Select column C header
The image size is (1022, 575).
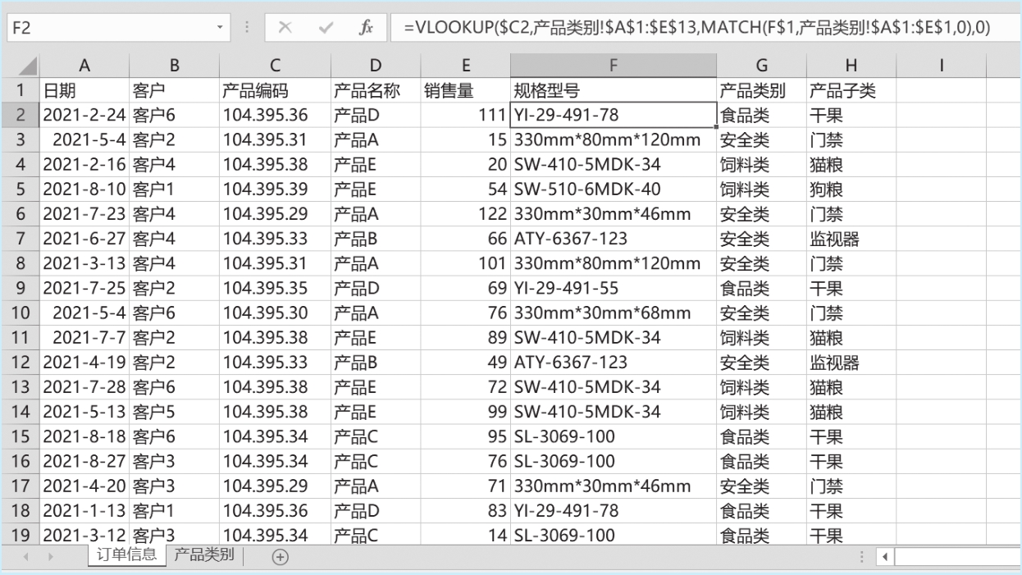click(x=275, y=66)
